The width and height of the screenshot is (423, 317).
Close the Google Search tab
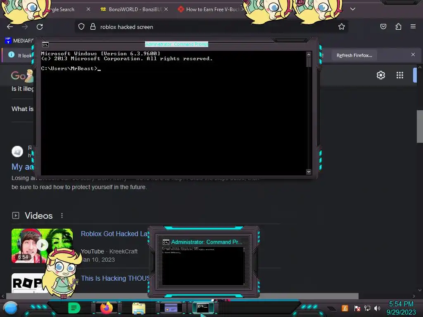coord(88,9)
